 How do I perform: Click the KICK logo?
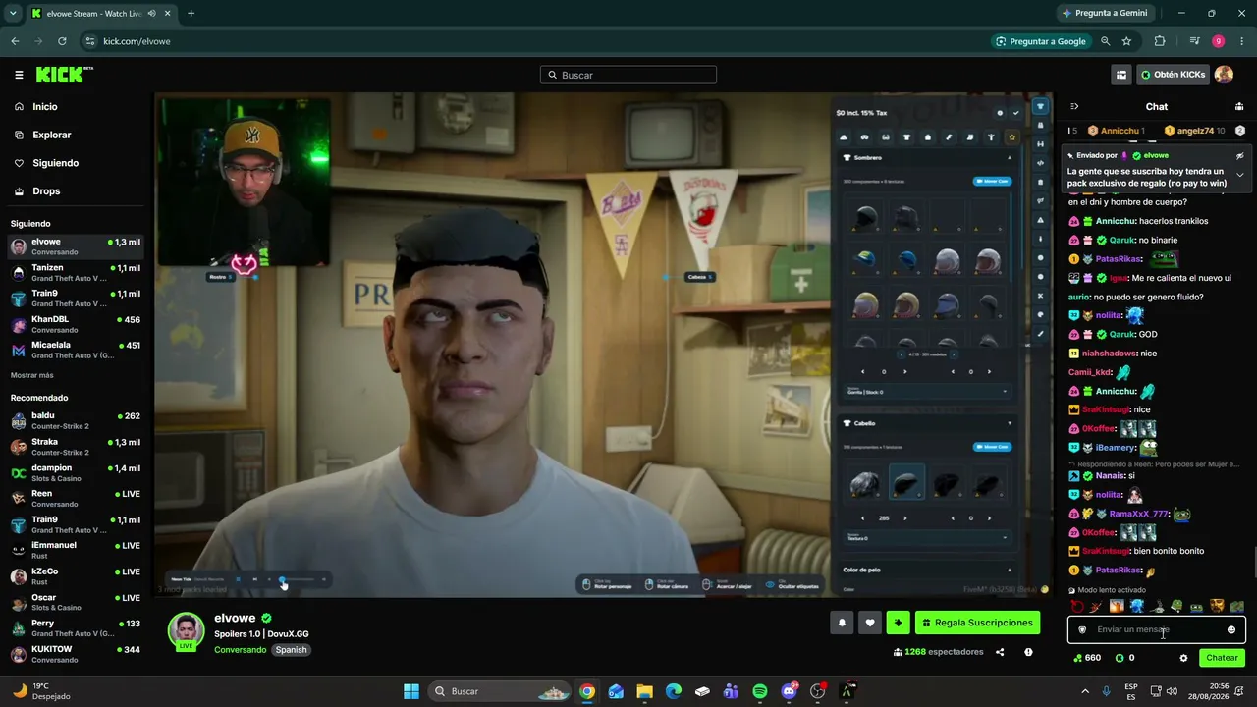click(64, 75)
